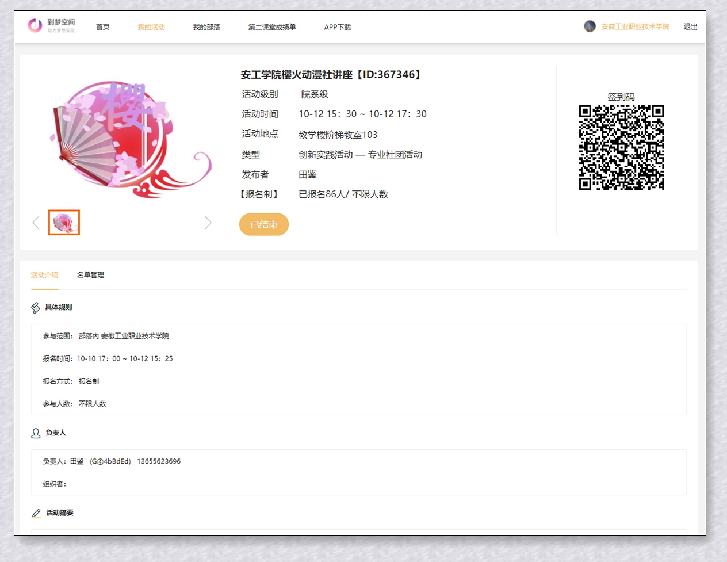Go to 首页 in navigation
Viewport: 727px width, 562px height.
pyautogui.click(x=102, y=27)
